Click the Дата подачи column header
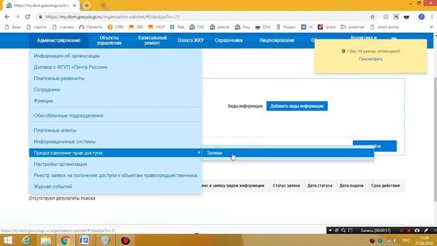Image resolution: width=437 pixels, height=246 pixels. [x=351, y=185]
